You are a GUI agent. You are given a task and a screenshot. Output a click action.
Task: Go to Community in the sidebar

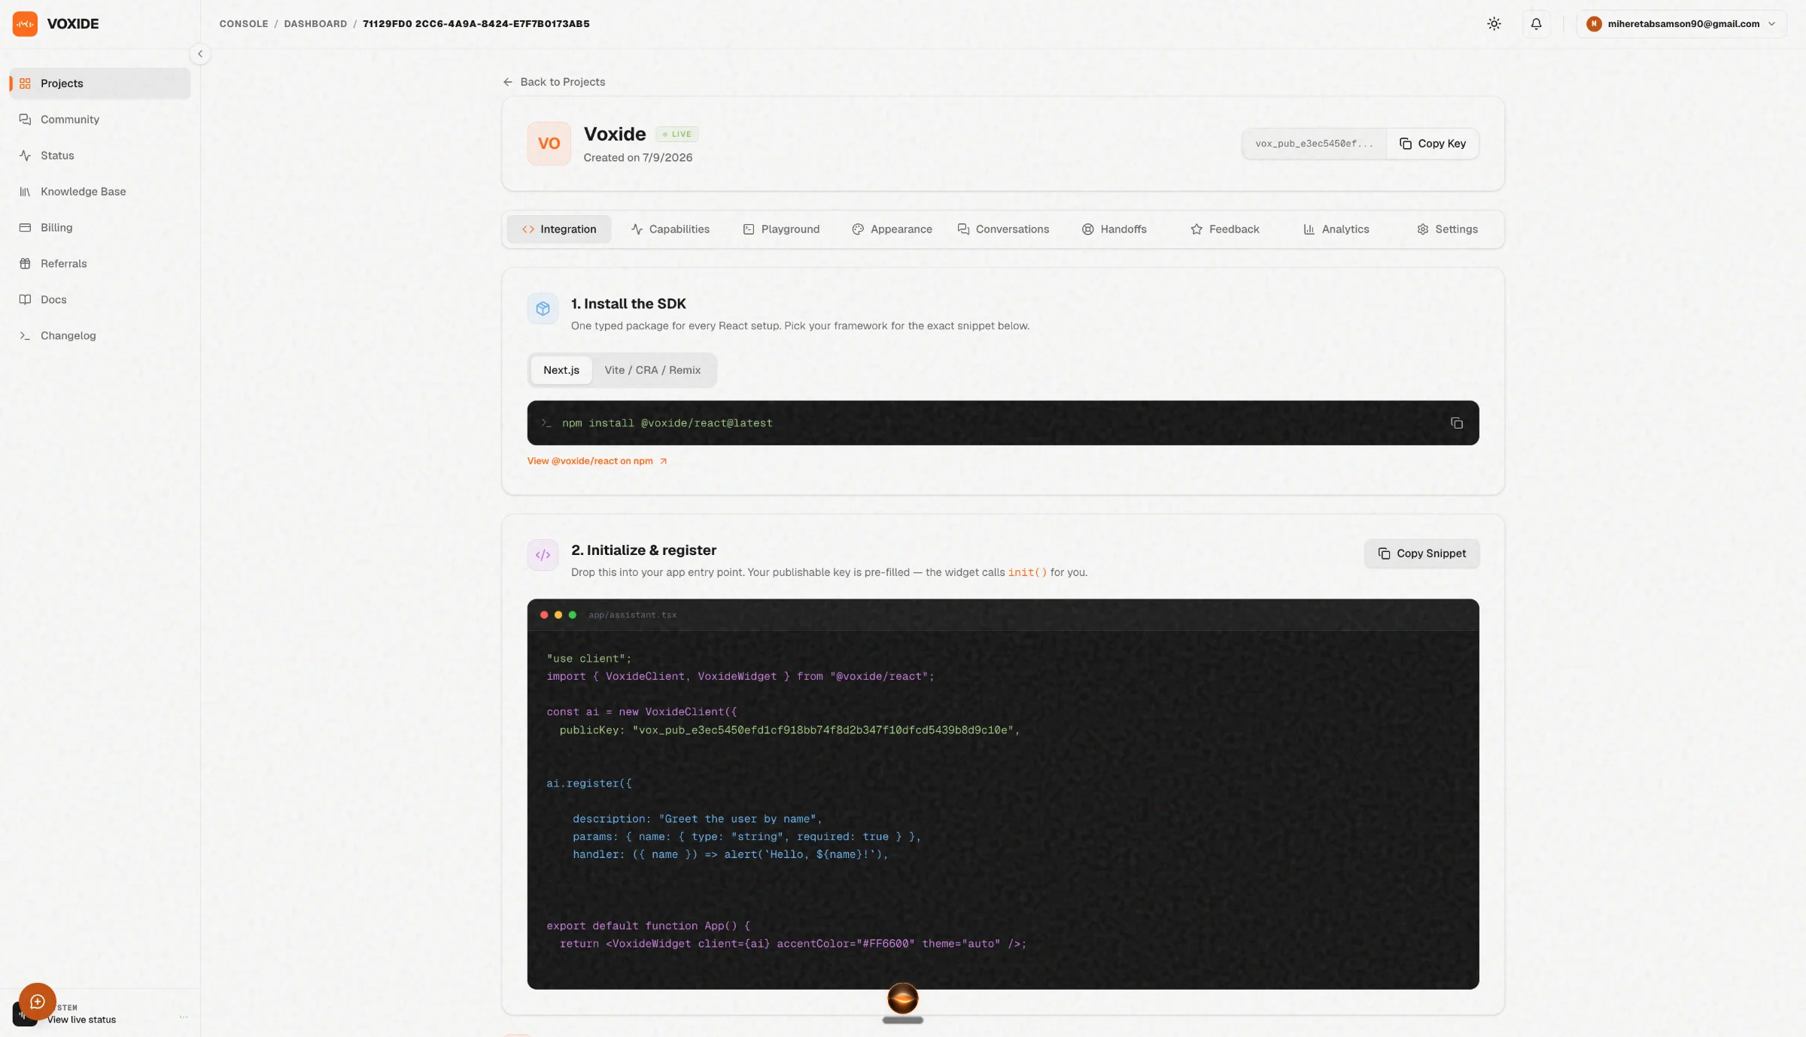[100, 120]
